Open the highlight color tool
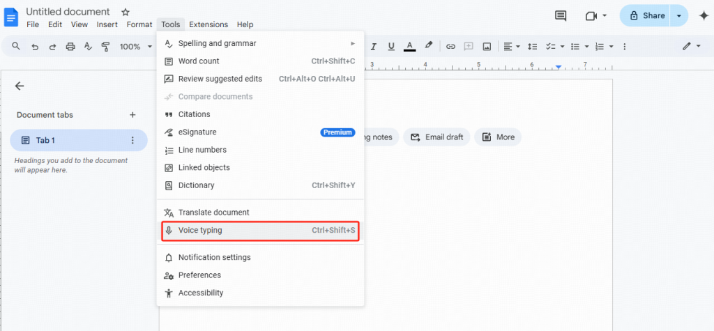 click(429, 46)
